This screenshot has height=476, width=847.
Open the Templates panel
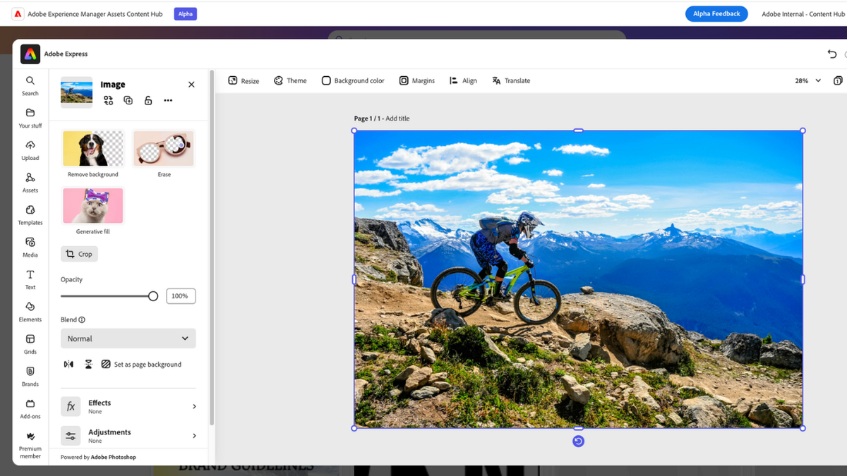(30, 215)
